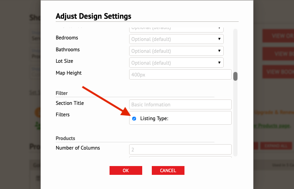
Task: Click the Adjust Design Settings title
Action: click(x=93, y=16)
